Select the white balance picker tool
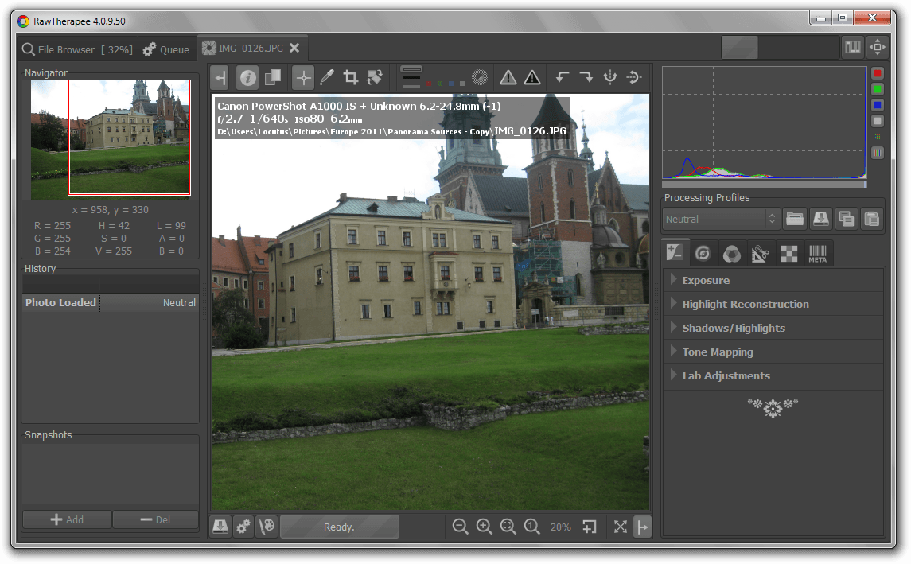911x564 pixels. tap(326, 77)
